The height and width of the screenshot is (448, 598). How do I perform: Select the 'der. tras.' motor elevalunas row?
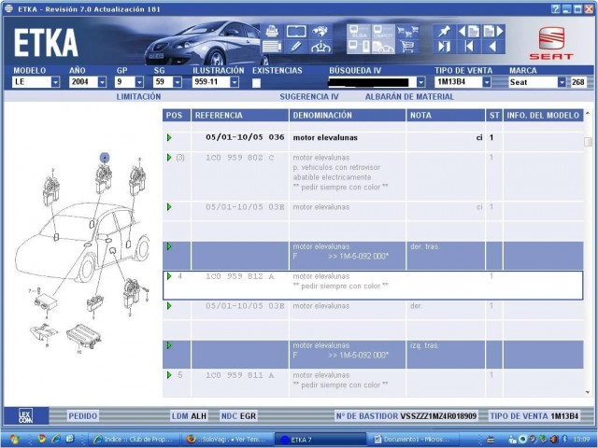click(373, 256)
